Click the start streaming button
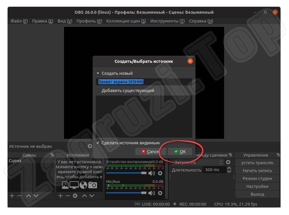The width and height of the screenshot is (289, 215). coord(257,163)
